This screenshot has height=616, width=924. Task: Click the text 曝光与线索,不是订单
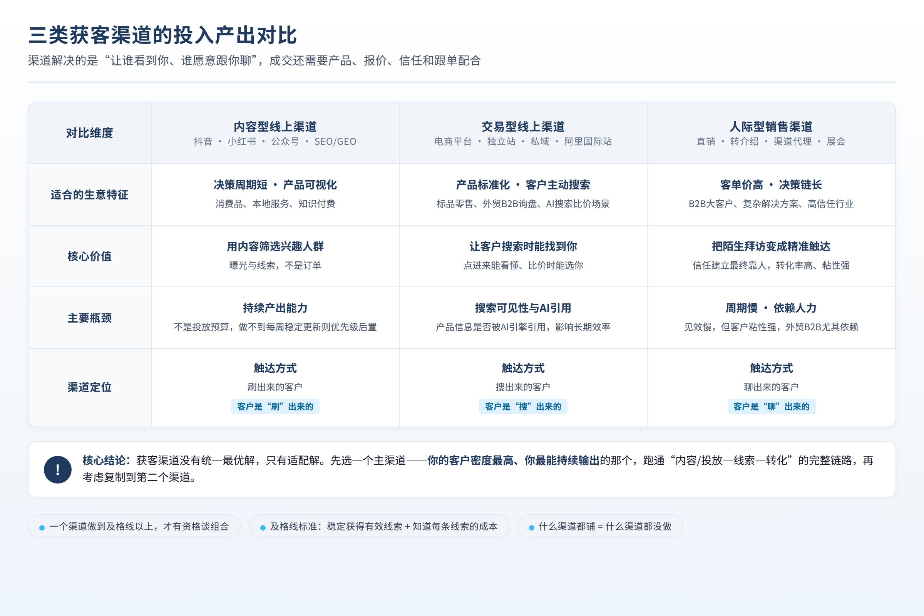coord(275,266)
